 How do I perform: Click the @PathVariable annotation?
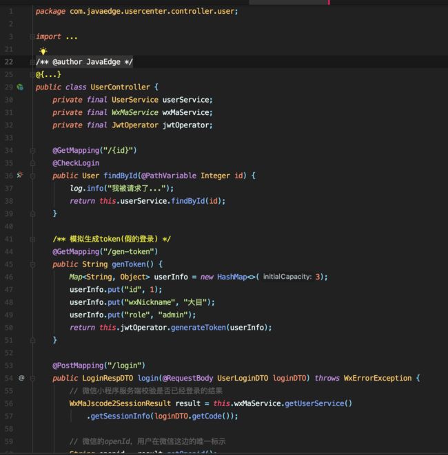(169, 176)
